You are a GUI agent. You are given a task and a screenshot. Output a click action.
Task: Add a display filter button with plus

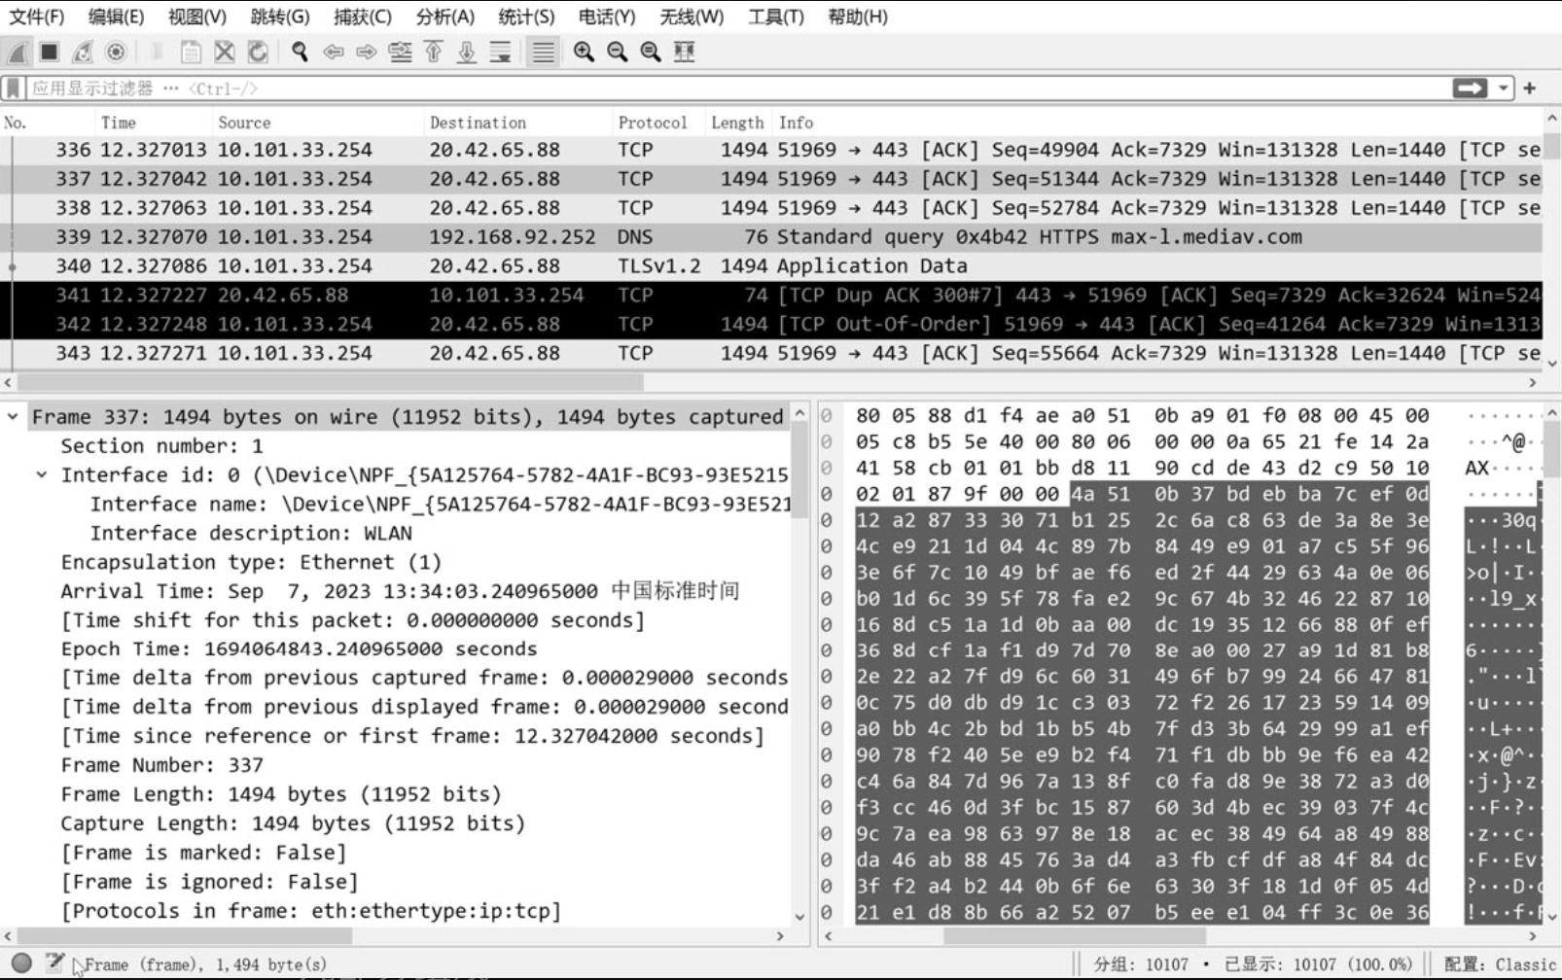[x=1530, y=88]
